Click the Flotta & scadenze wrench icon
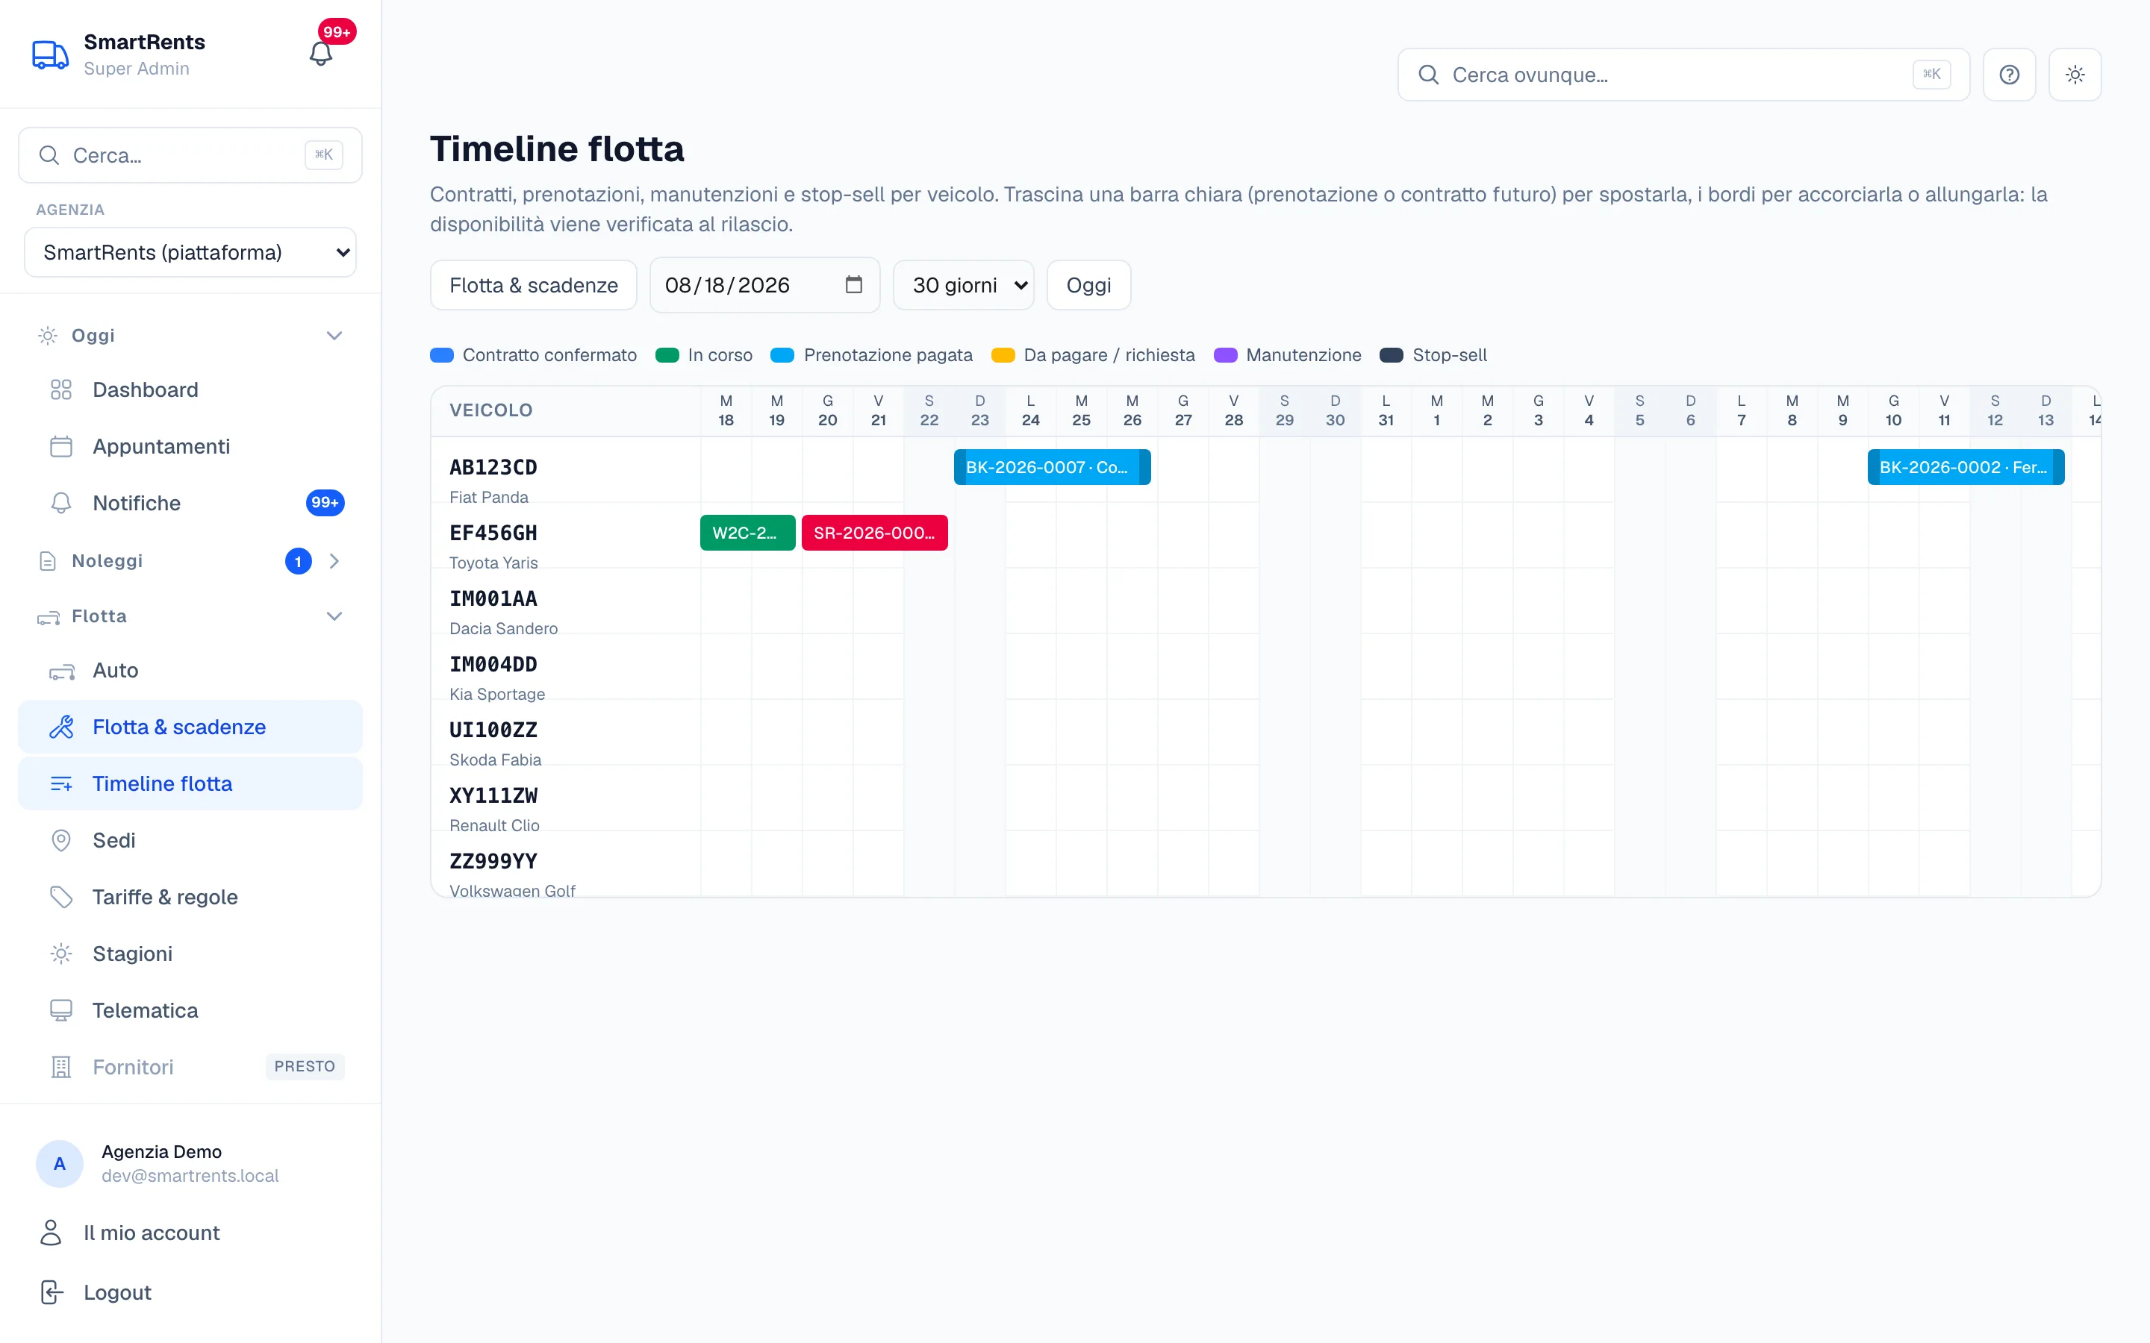This screenshot has height=1343, width=2150. pos(61,727)
